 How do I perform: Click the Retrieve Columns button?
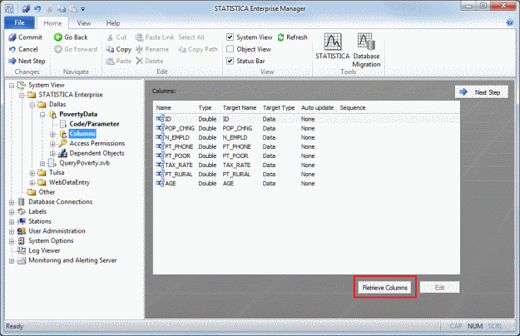[x=384, y=288]
